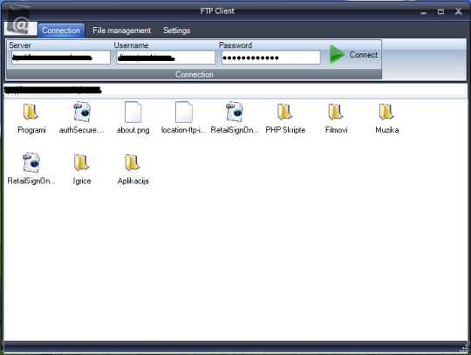Click the remote path address bar
Image resolution: width=471 pixels, height=355 pixels.
pyautogui.click(x=235, y=90)
